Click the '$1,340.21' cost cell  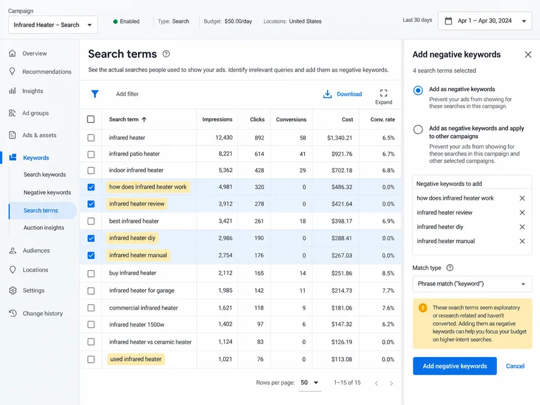tap(340, 138)
